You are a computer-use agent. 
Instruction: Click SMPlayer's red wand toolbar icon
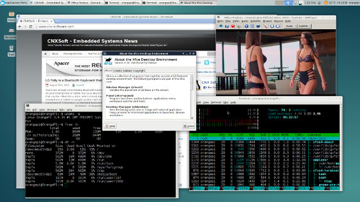pyautogui.click(x=265, y=26)
